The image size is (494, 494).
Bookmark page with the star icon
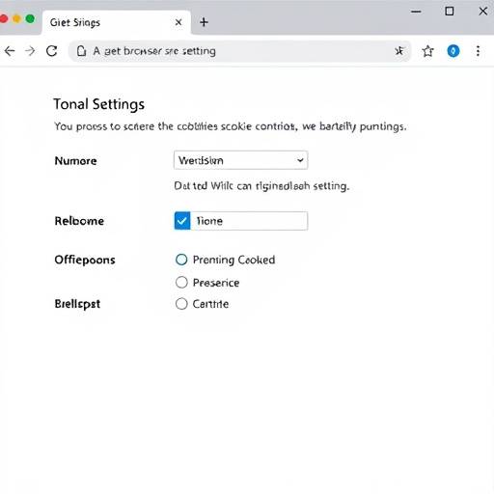point(427,51)
